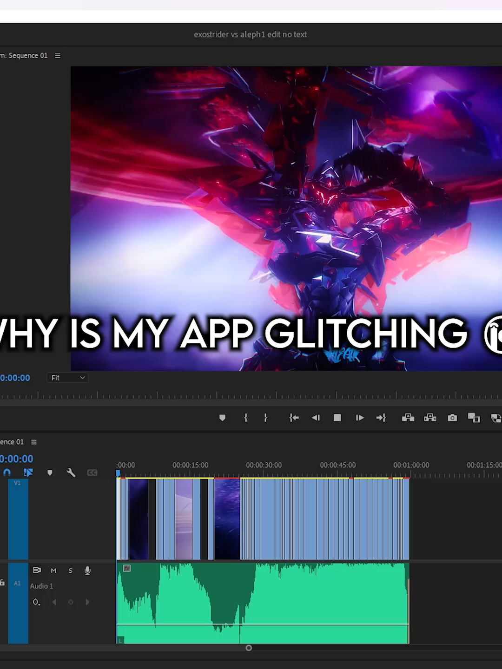This screenshot has width=502, height=669.
Task: Start voice-over record on Audio 1
Action: tap(87, 571)
